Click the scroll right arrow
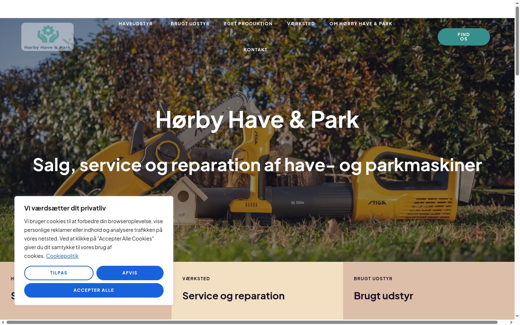 511,322
